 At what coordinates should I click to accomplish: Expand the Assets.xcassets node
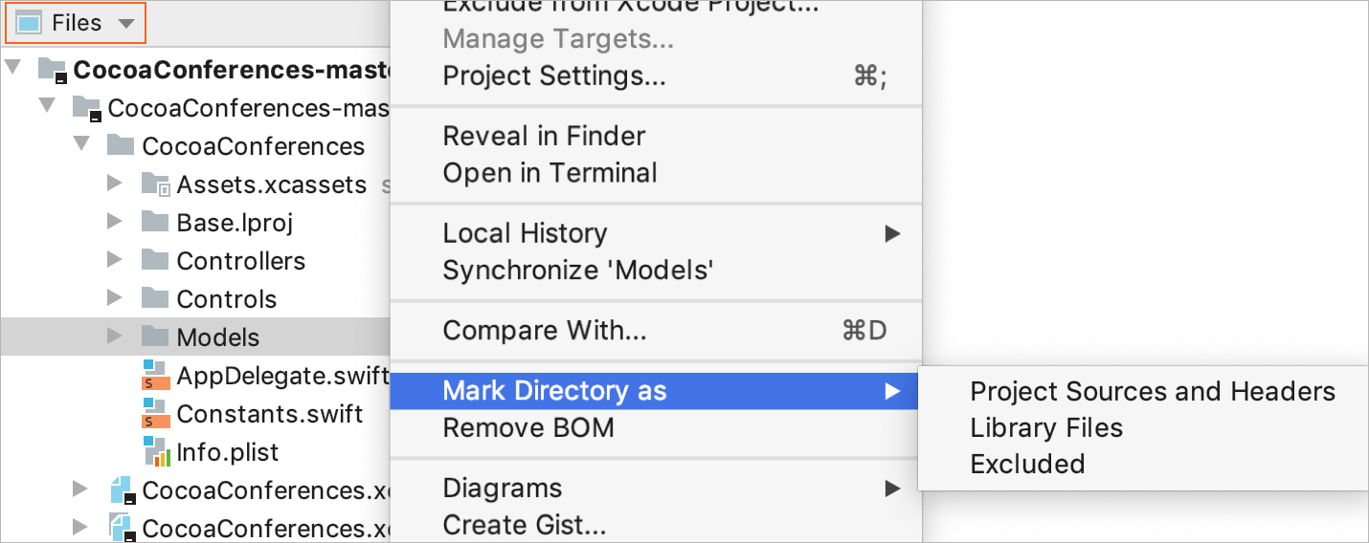click(x=115, y=184)
